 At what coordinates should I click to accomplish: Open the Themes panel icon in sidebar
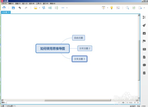point(144,49)
